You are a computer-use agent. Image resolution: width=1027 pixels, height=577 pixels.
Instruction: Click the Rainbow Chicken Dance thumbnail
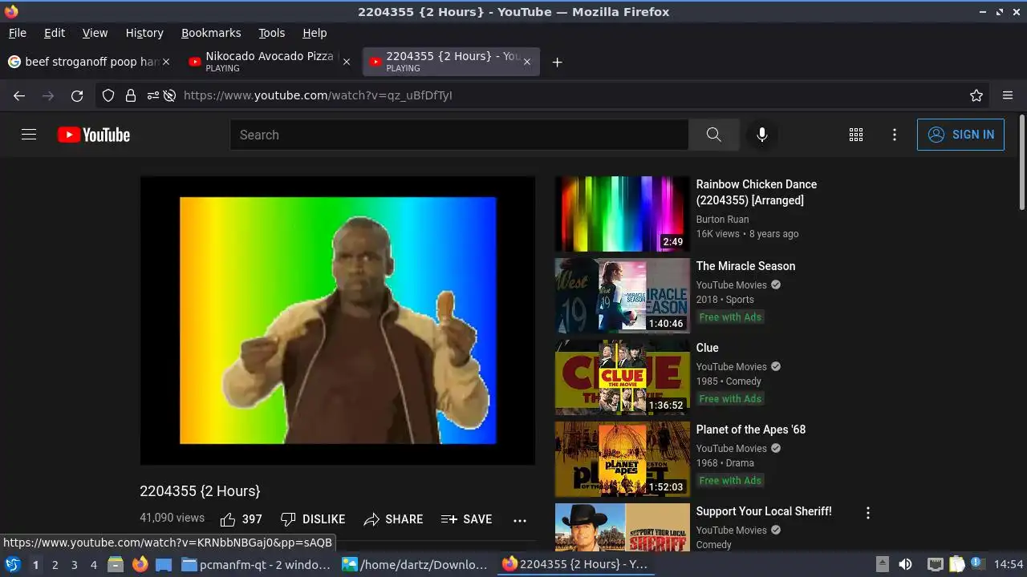[622, 214]
